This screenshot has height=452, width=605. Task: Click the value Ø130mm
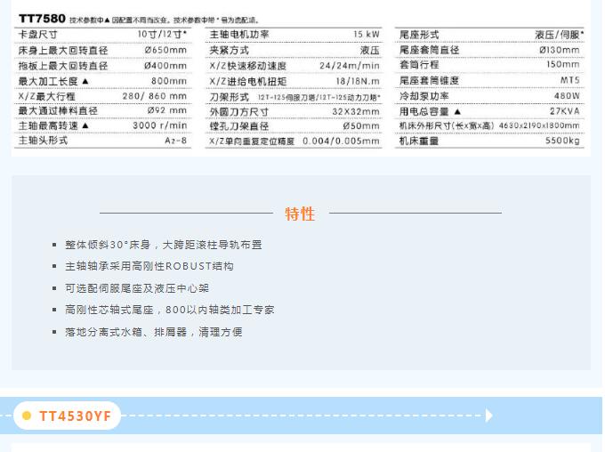click(560, 50)
